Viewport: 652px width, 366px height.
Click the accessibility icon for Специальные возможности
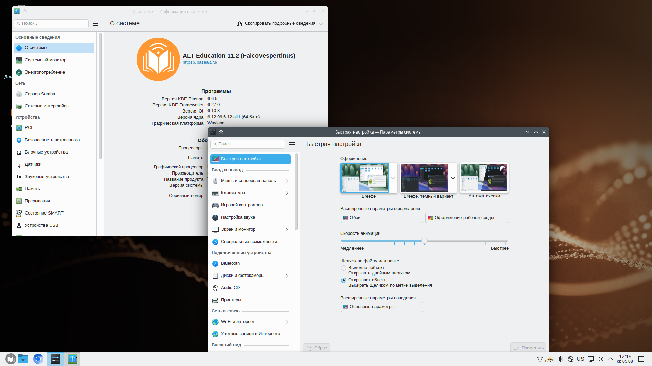(x=215, y=242)
